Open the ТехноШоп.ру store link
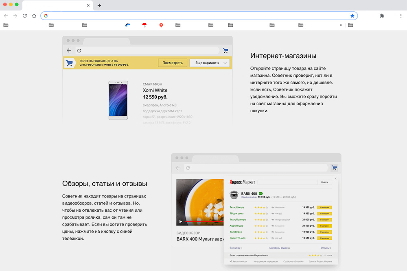Viewport: 407px width, 271px height. point(237,207)
